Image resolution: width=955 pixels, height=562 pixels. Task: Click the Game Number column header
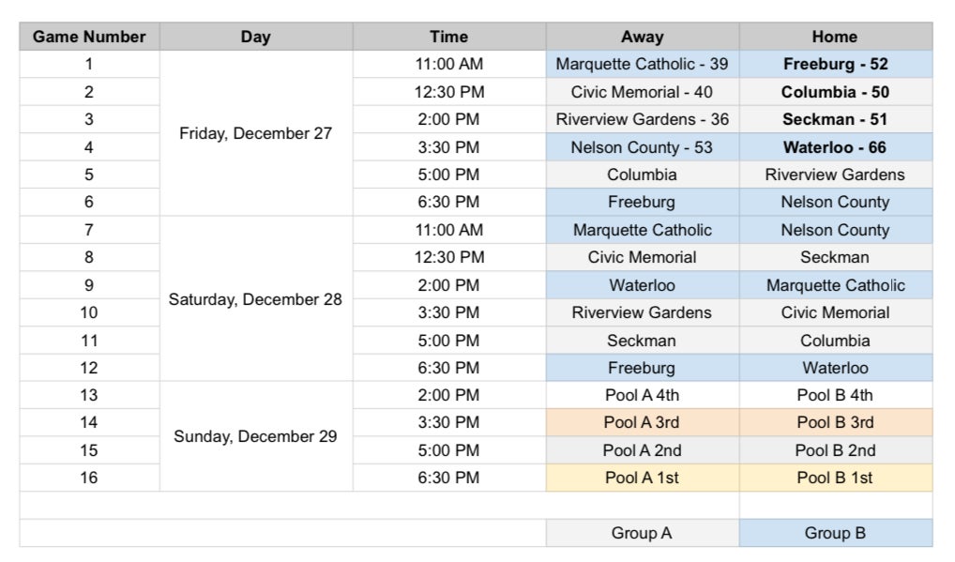coord(89,37)
